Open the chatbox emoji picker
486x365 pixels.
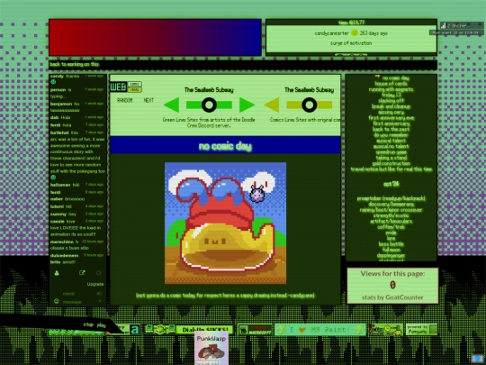57,301
